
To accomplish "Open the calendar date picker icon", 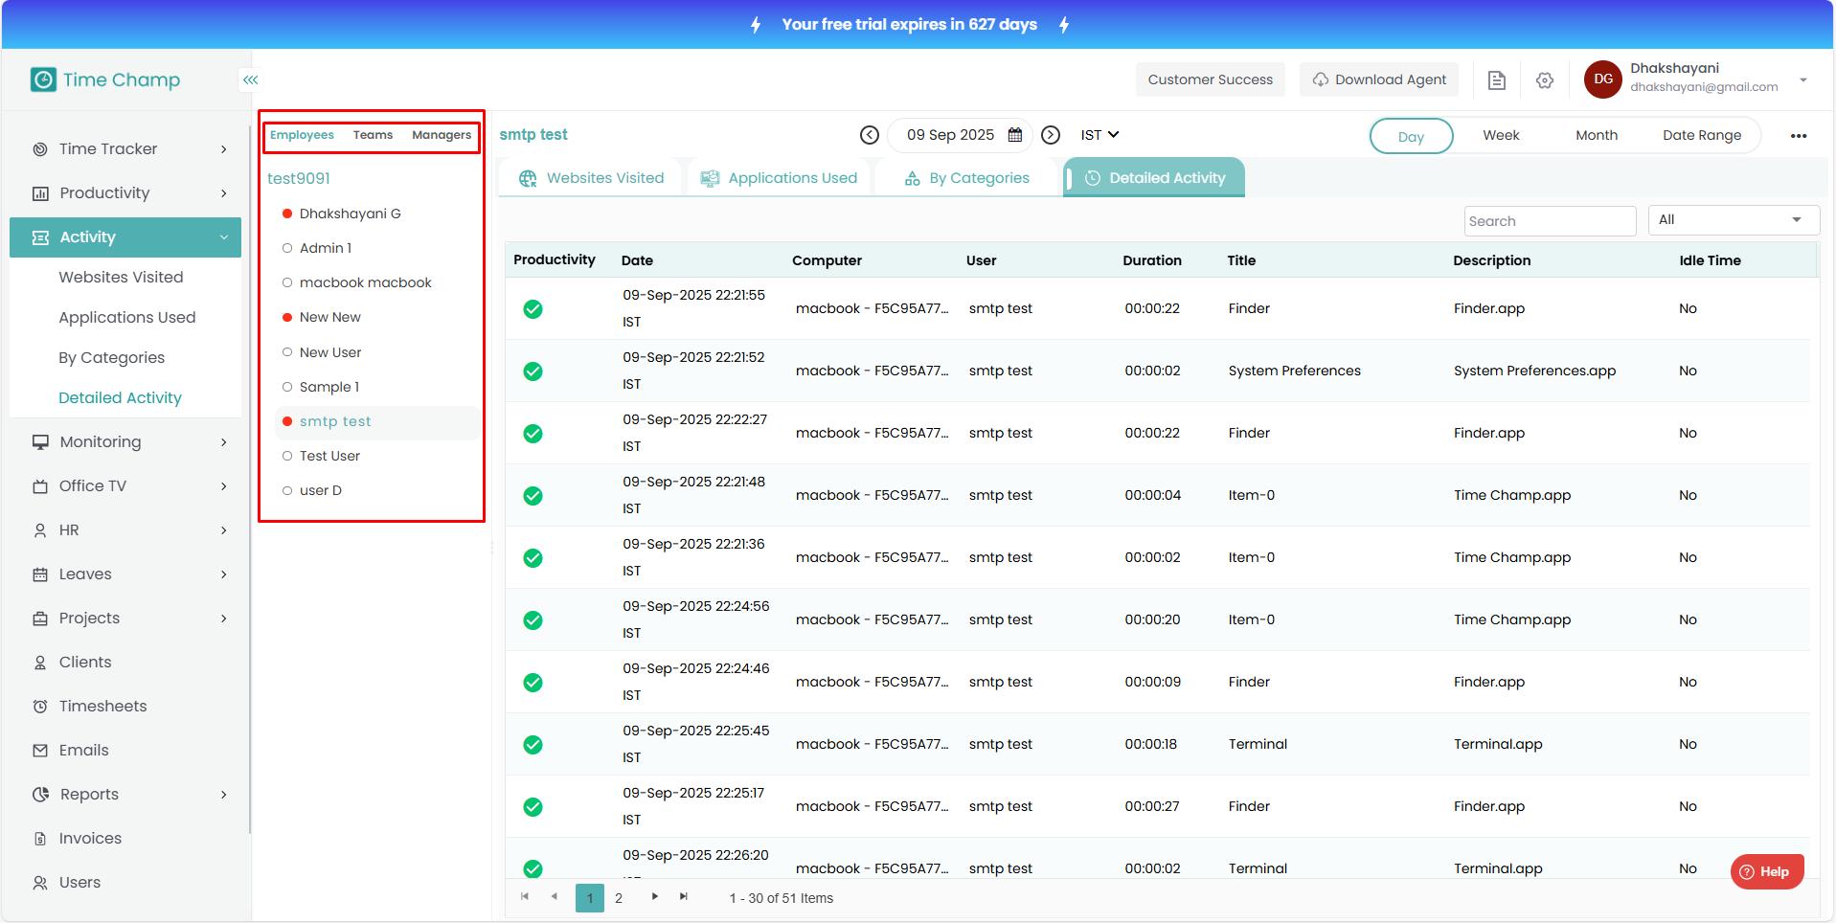I will click(x=1015, y=135).
